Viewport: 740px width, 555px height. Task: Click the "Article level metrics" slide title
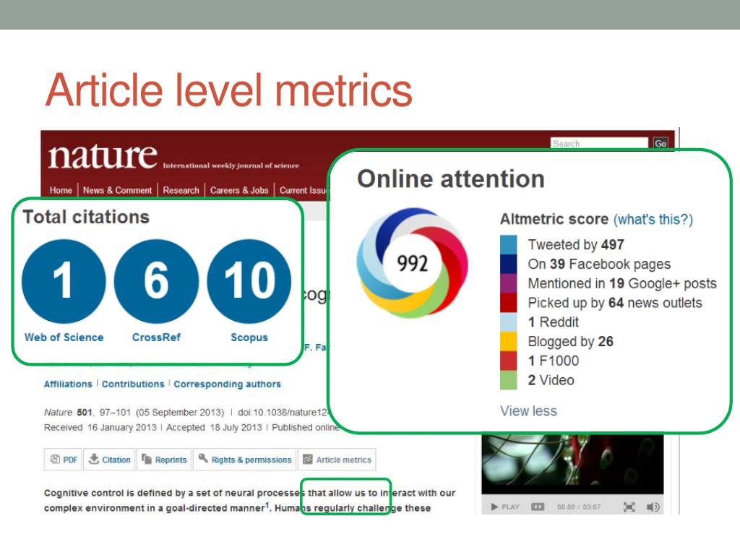[x=229, y=90]
